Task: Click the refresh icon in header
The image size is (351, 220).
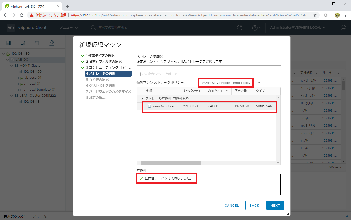Action: pyautogui.click(x=240, y=27)
